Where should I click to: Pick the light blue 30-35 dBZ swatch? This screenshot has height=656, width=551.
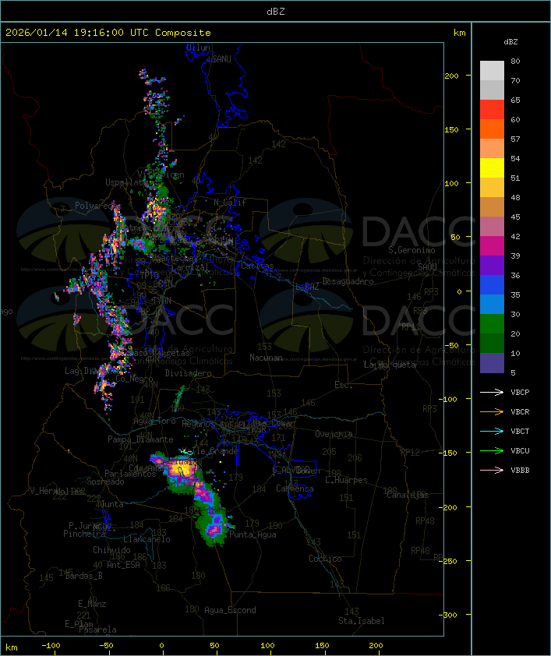click(x=492, y=305)
